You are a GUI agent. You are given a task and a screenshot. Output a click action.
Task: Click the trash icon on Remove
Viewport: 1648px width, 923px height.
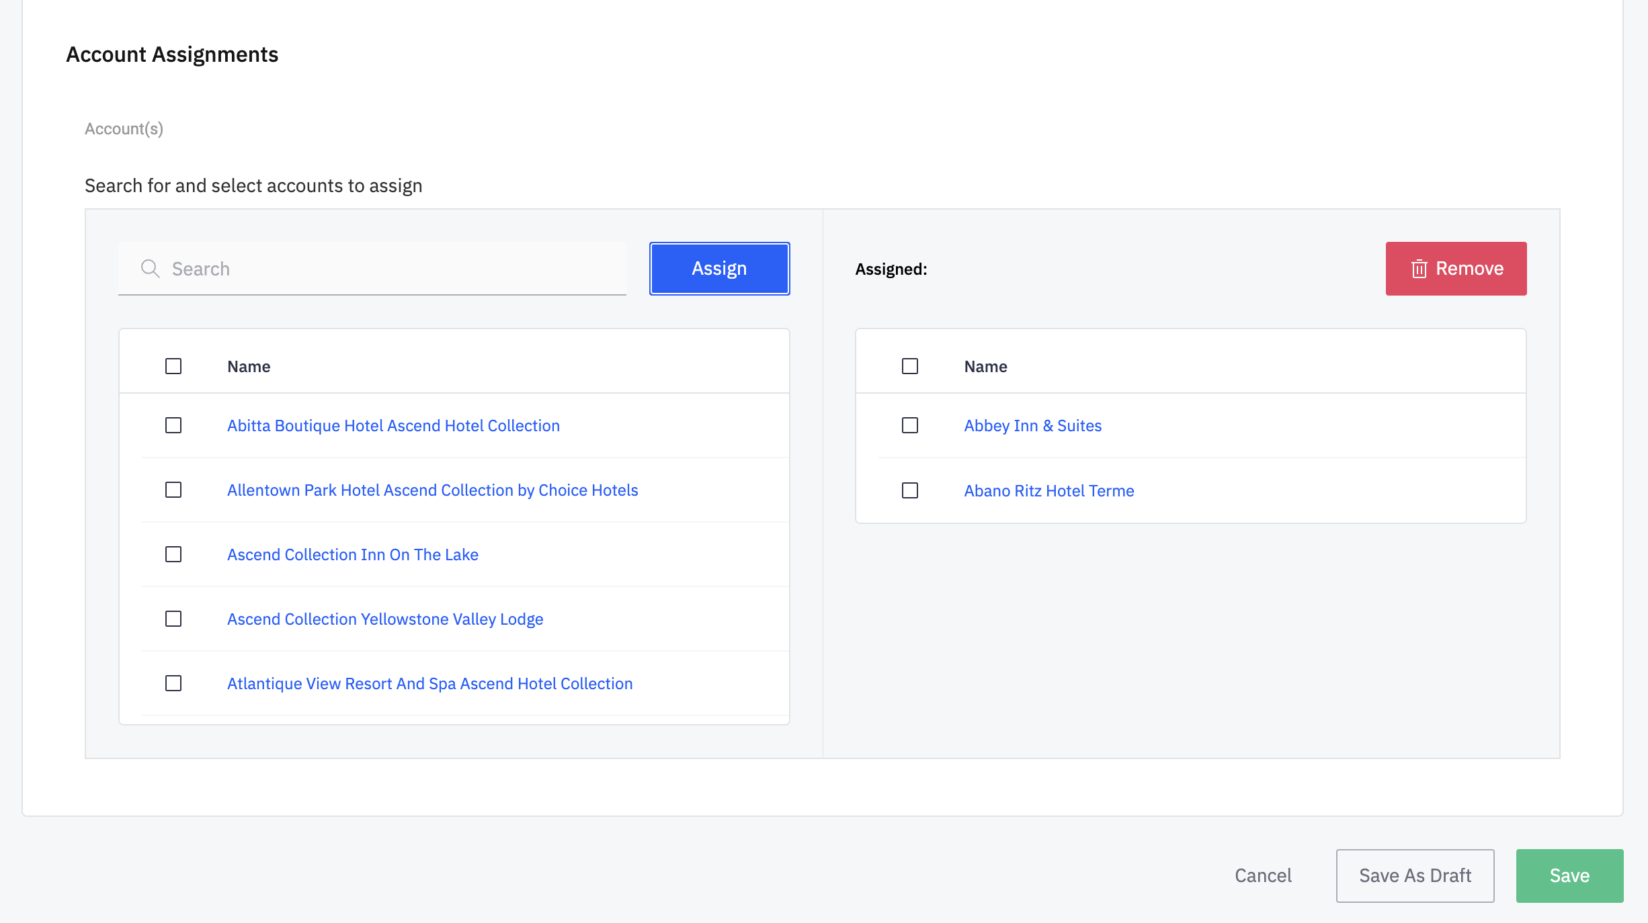point(1419,269)
